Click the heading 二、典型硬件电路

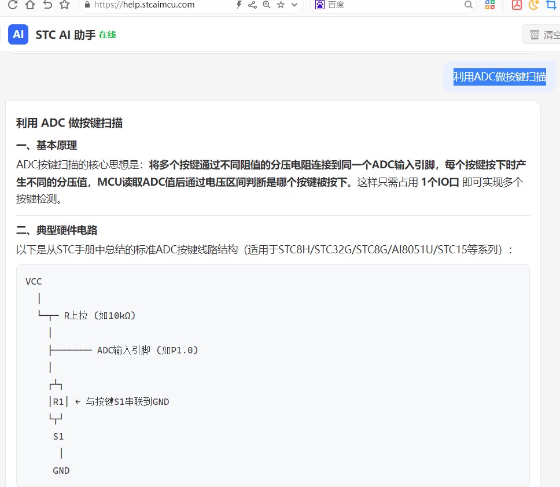click(57, 230)
